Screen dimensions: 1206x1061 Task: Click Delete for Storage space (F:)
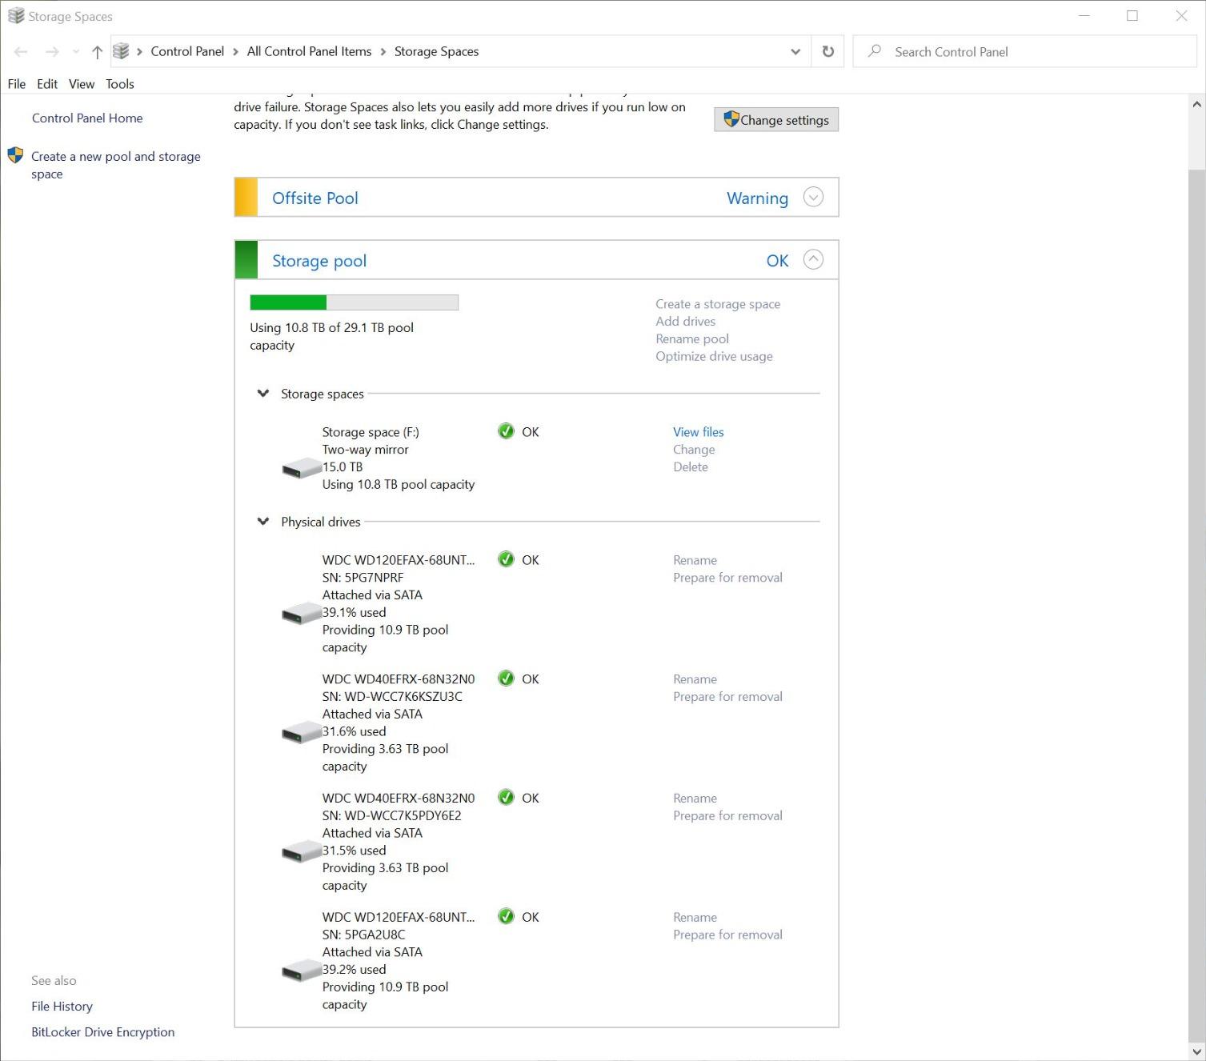pos(690,467)
